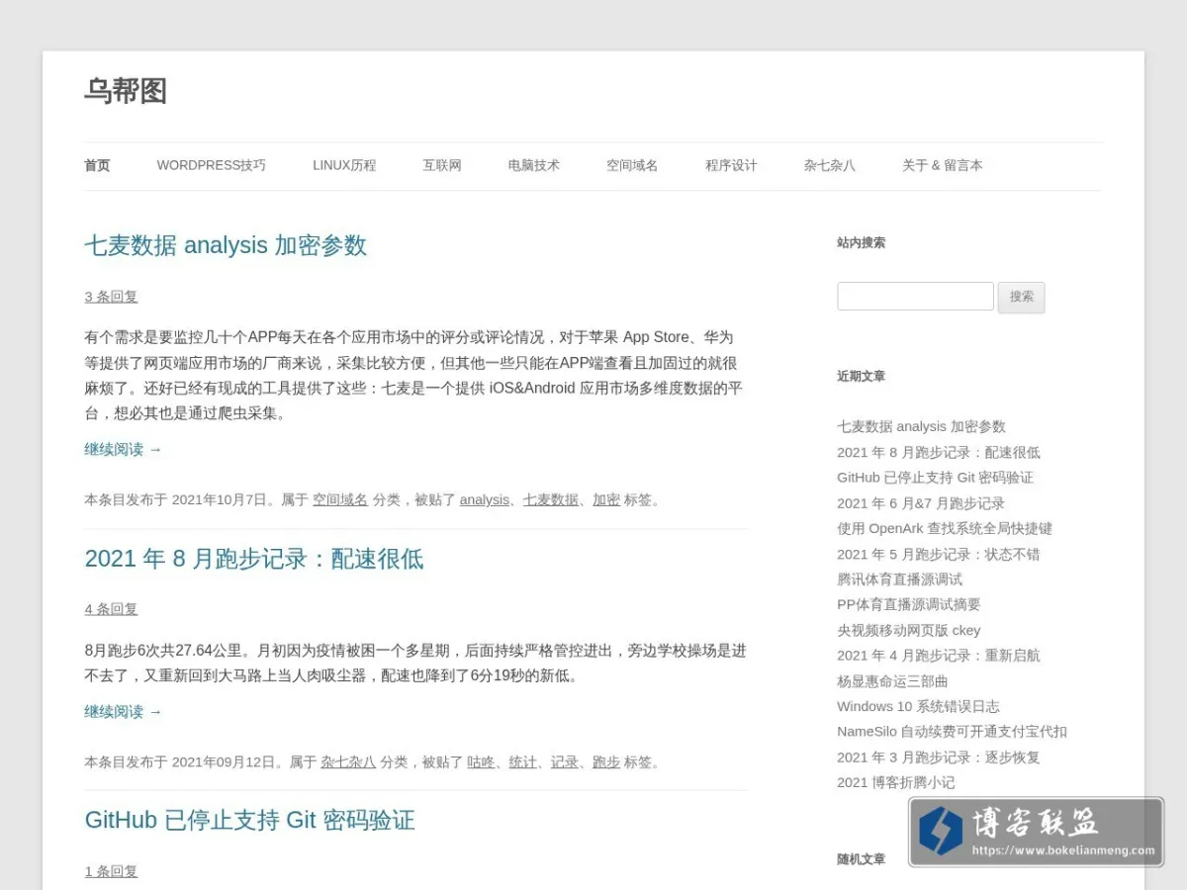
Task: Open sidebar link PP体育直播源调试摘要
Action: [x=909, y=604]
